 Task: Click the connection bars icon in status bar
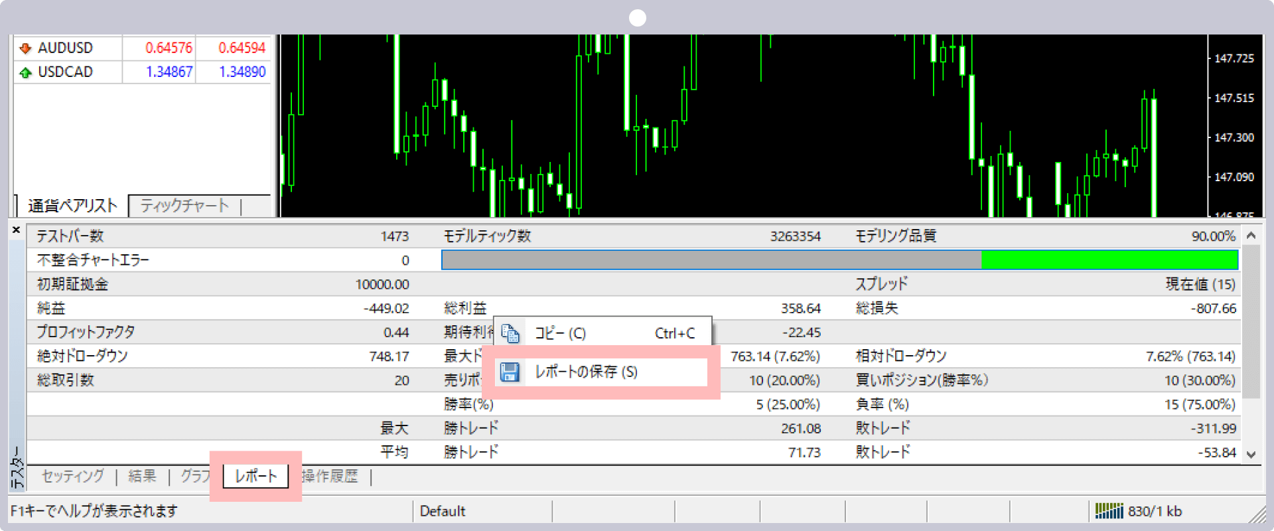pyautogui.click(x=1109, y=511)
